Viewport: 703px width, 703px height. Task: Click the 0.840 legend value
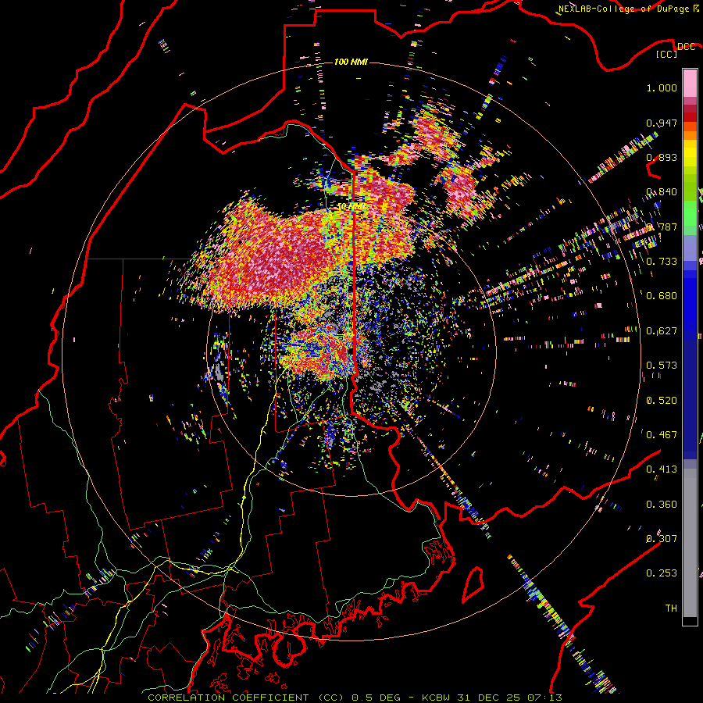point(662,192)
